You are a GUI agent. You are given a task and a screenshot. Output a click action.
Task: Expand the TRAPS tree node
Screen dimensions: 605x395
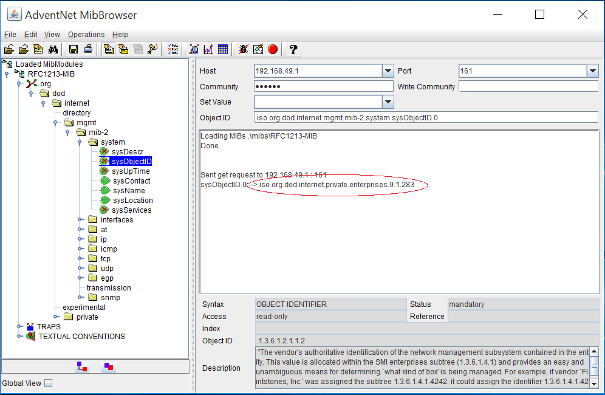[19, 327]
